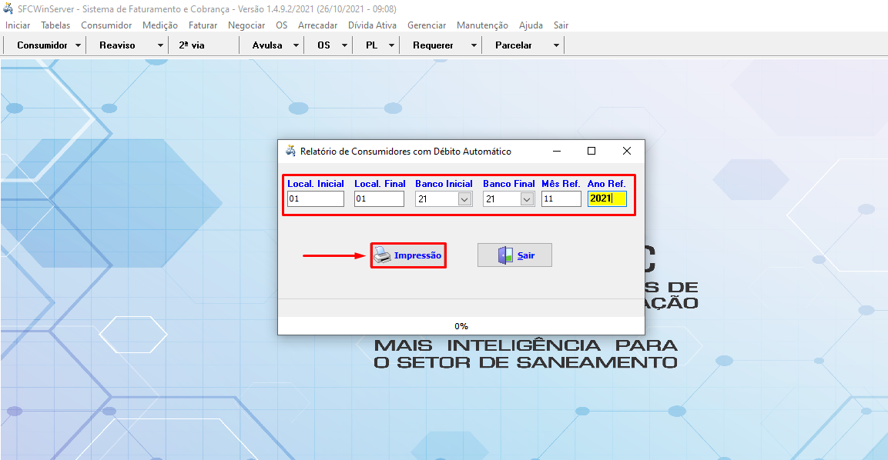
Task: Select the printer icon on the Impressão button
Action: [x=381, y=255]
